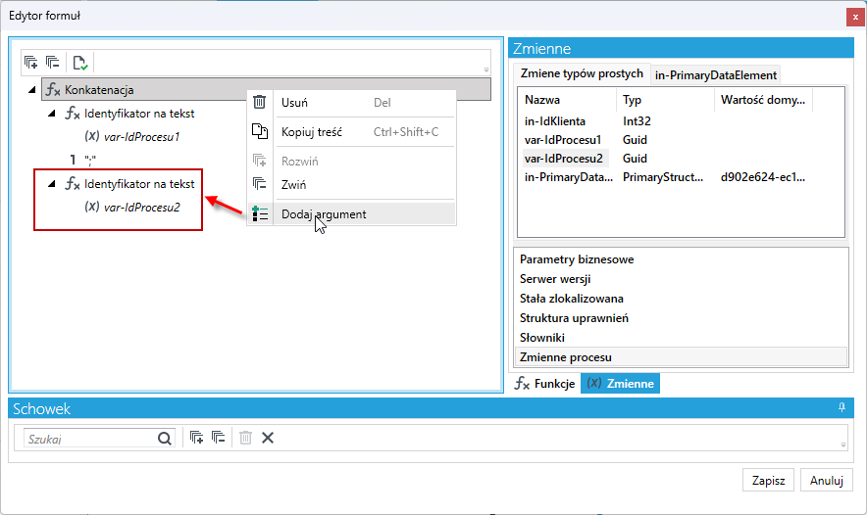Select Struktura uprawnień category
Viewport: 867px width, 515px height.
pyautogui.click(x=681, y=318)
